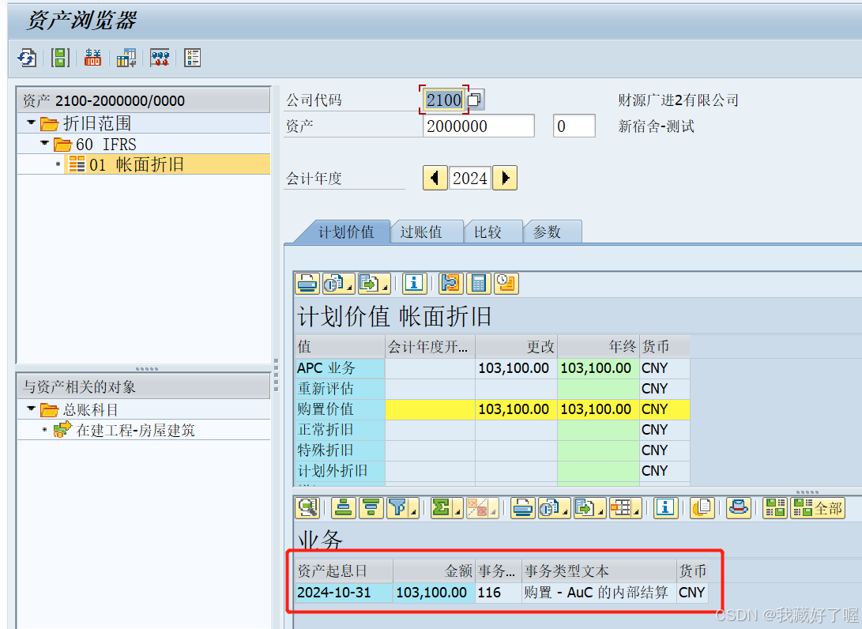Collapse the 总账科目 folder

[x=32, y=409]
